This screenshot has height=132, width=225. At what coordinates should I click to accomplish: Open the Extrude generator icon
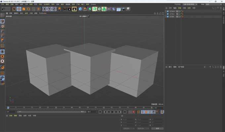point(95,9)
